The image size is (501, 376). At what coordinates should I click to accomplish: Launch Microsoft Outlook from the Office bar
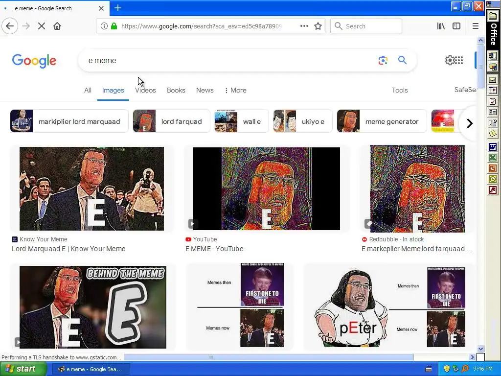pyautogui.click(x=493, y=179)
